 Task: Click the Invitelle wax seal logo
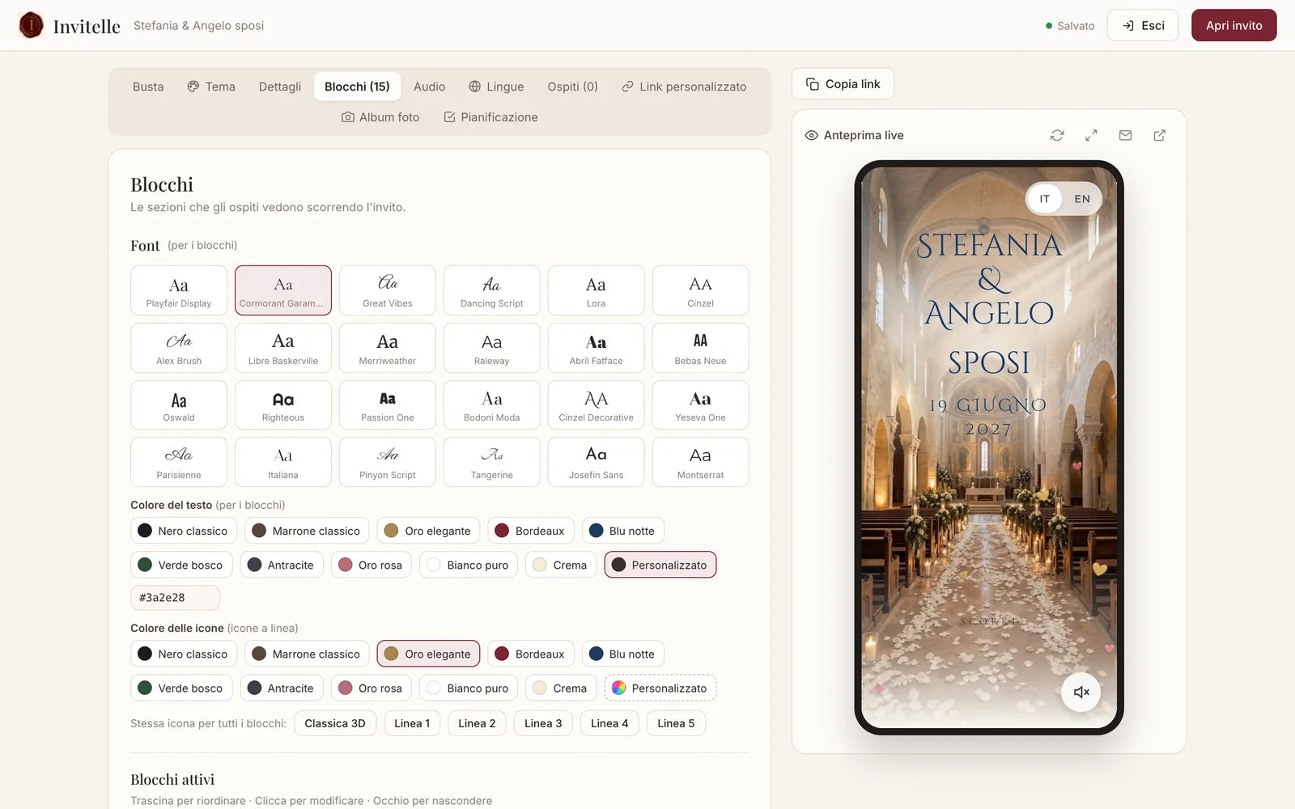click(31, 25)
